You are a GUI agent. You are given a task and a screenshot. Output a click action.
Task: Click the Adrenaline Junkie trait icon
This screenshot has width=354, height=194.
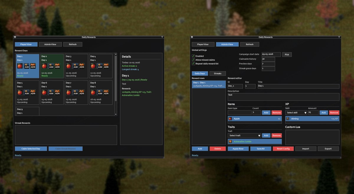[x=230, y=142]
